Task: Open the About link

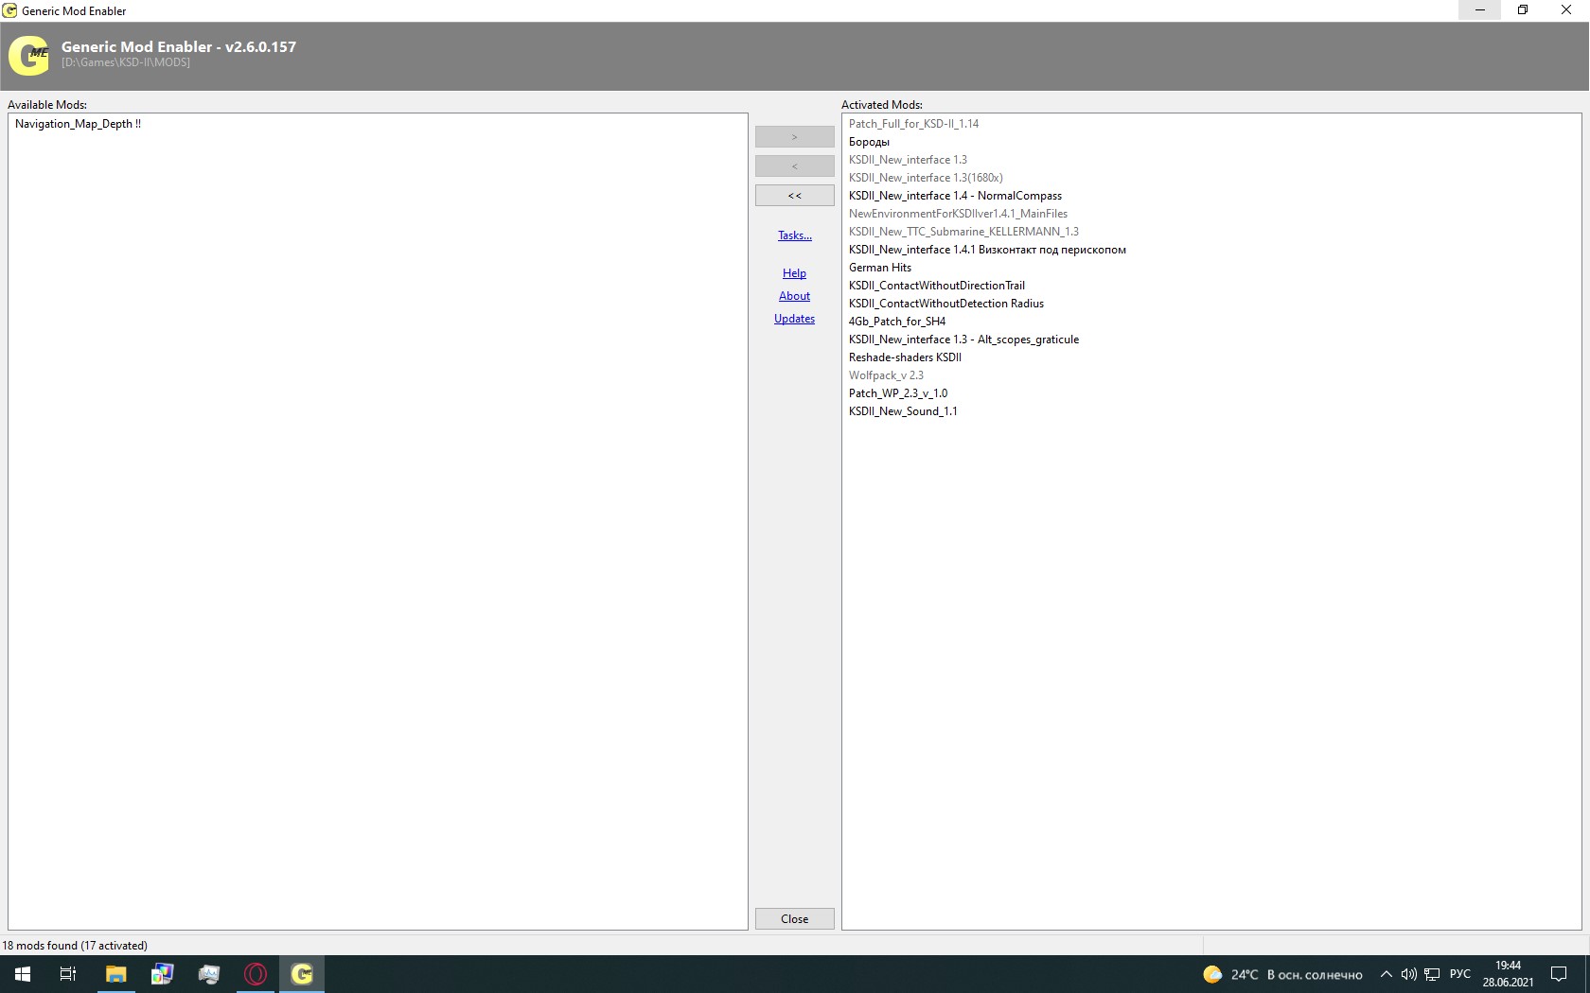Action: click(x=794, y=296)
